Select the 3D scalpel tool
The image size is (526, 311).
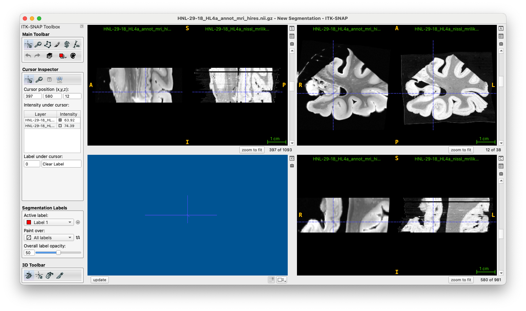60,275
